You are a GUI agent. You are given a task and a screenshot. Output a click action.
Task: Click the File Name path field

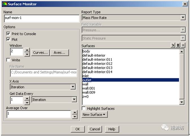[44, 73]
